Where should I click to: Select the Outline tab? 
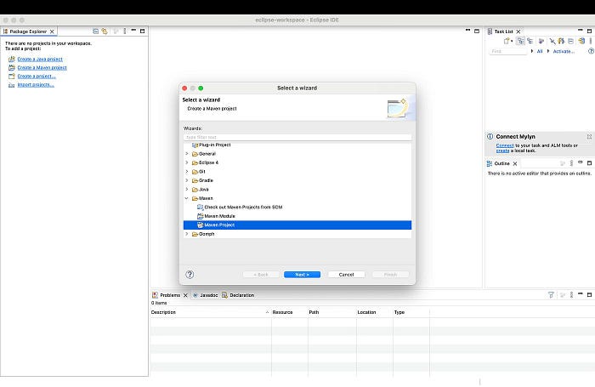coord(501,163)
